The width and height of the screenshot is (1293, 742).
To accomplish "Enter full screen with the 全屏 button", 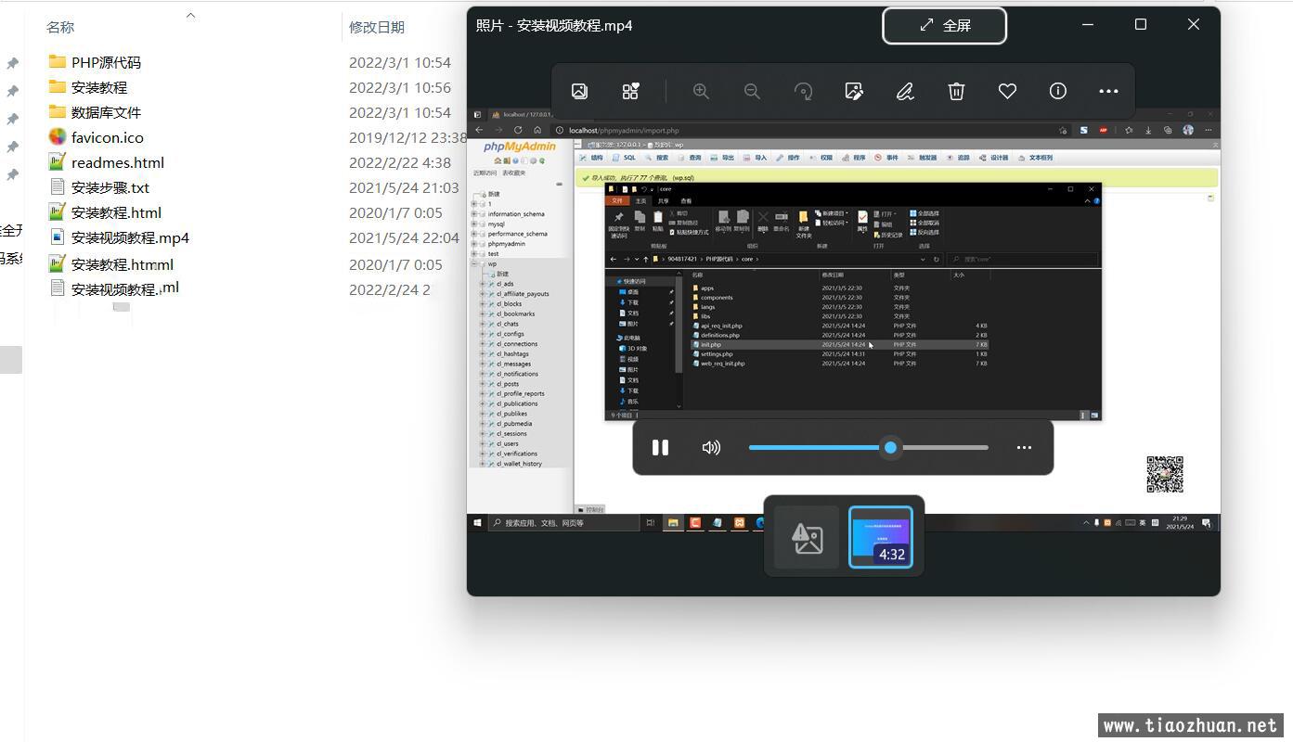I will coord(944,26).
